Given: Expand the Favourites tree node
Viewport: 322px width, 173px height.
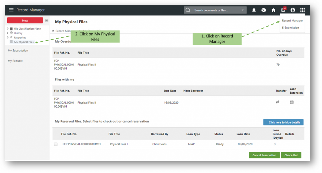Looking at the screenshot, I should point(8,37).
